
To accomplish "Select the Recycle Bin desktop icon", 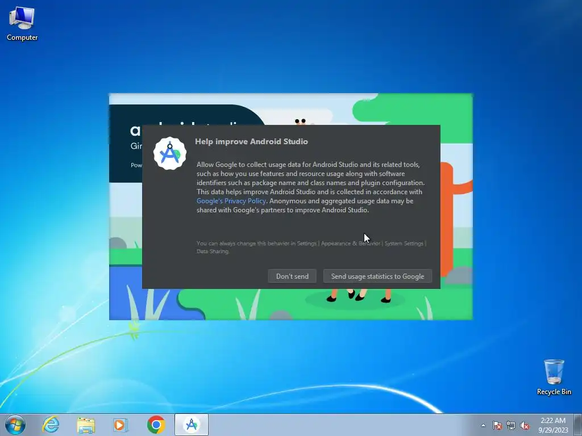I will 554,378.
